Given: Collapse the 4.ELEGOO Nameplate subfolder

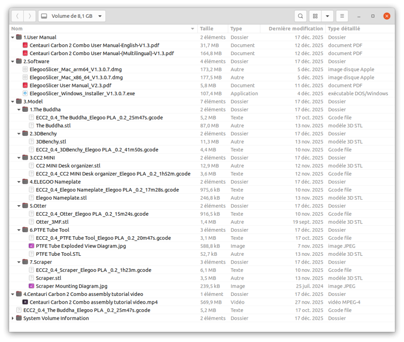Looking at the screenshot, I should point(19,182).
